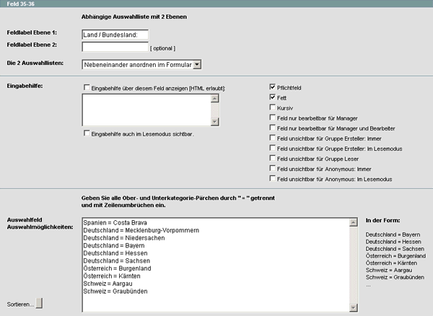This screenshot has width=433, height=316.
Task: Click the line Deutschland = Hessen in textarea
Action: point(115,253)
